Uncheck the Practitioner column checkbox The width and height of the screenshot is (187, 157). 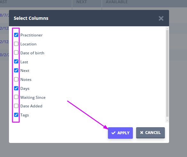16,35
